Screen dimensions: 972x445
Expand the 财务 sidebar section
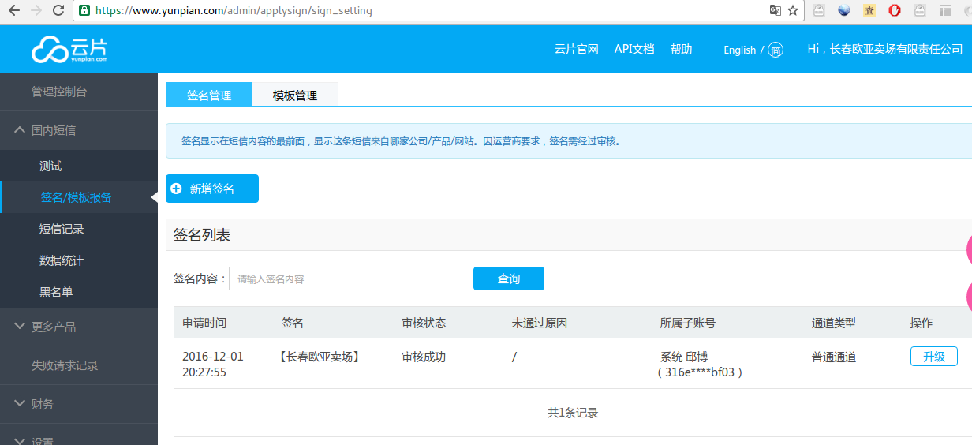(x=79, y=404)
